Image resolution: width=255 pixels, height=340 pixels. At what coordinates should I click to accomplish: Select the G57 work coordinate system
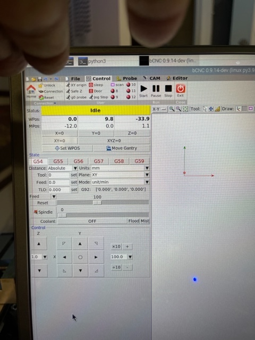pos(99,161)
